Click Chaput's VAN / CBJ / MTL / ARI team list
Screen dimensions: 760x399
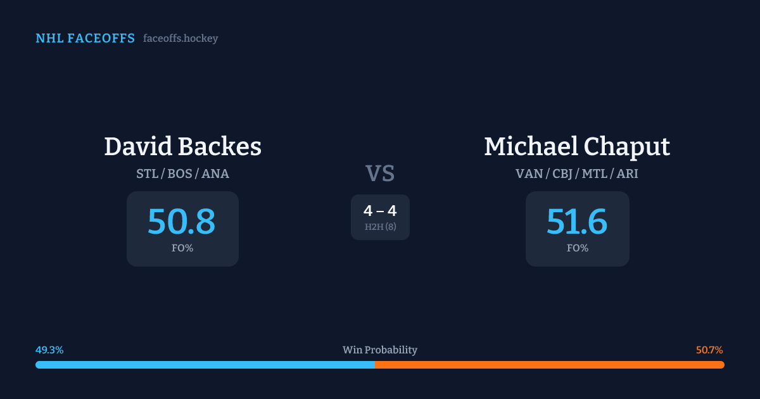click(x=577, y=174)
